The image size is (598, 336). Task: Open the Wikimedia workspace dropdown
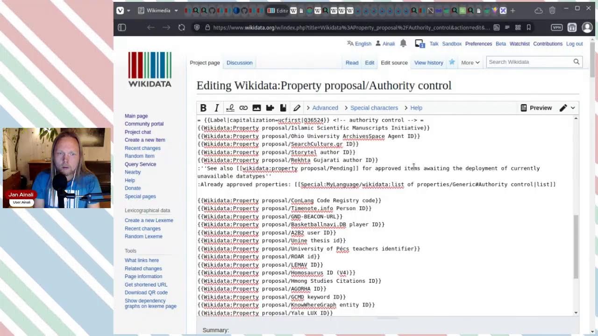click(x=158, y=10)
